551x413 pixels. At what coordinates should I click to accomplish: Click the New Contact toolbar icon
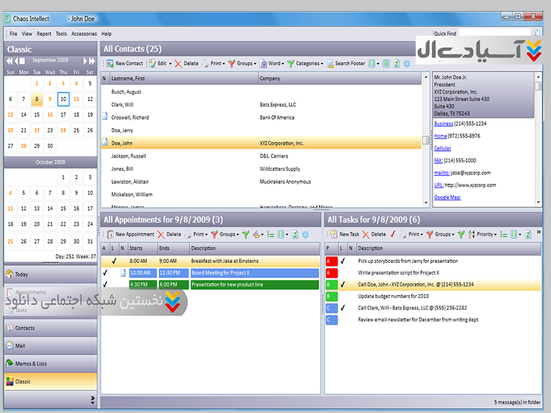110,63
